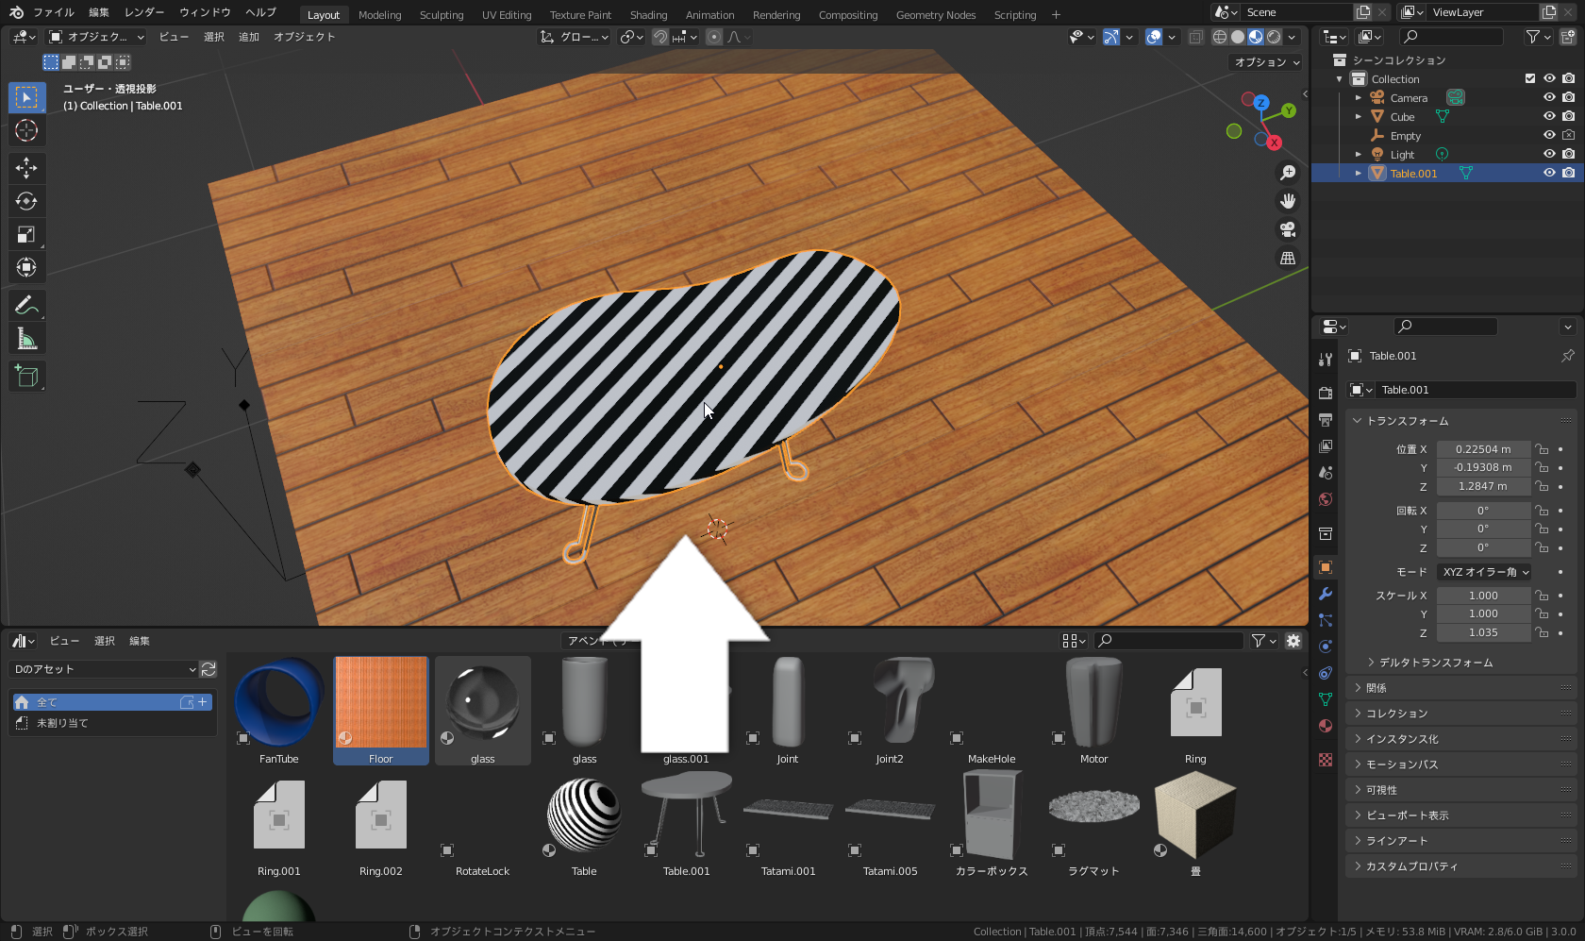1585x941 pixels.
Task: Activate the Transform tool
Action: point(26,267)
